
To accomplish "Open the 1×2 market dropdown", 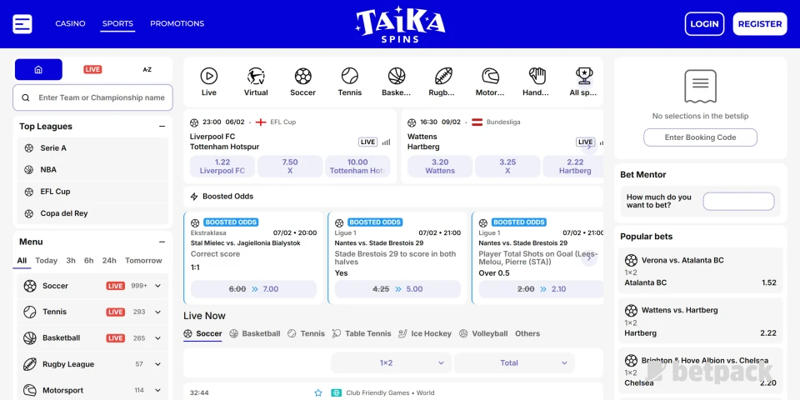I will point(392,362).
